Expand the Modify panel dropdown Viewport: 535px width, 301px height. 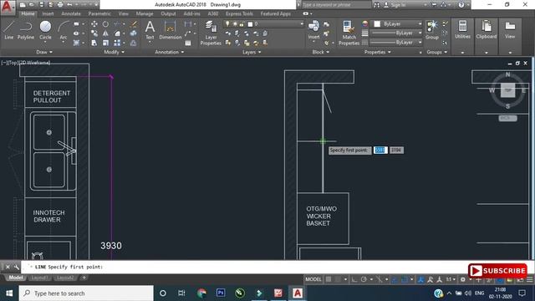pyautogui.click(x=115, y=52)
